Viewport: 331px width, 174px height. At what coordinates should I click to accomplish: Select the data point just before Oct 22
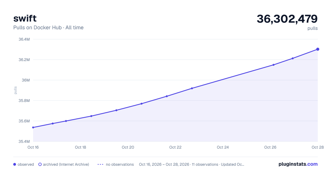click(167, 96)
